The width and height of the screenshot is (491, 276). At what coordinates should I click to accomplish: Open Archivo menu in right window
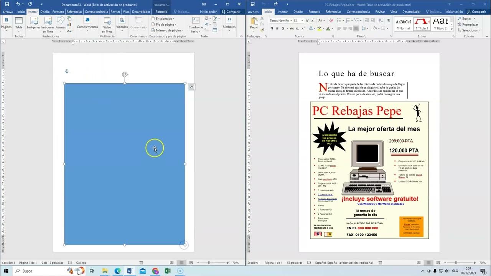point(253,11)
